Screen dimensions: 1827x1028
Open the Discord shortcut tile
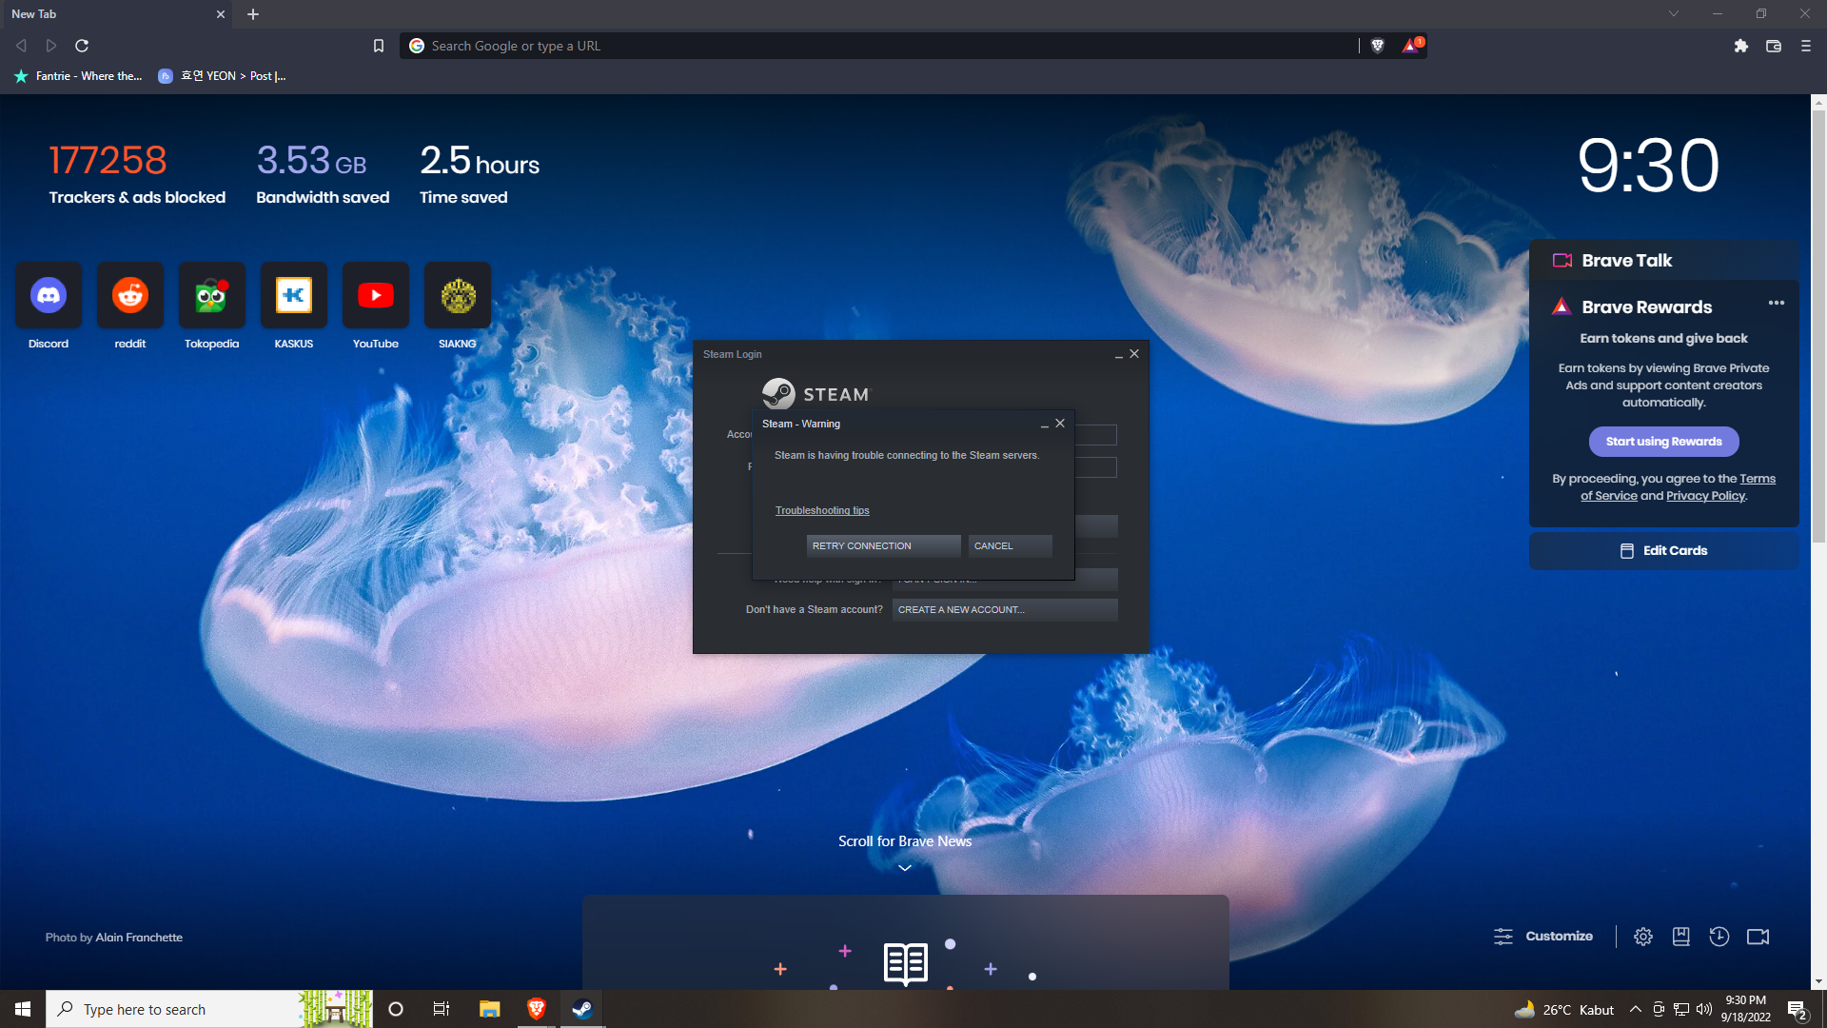tap(49, 296)
